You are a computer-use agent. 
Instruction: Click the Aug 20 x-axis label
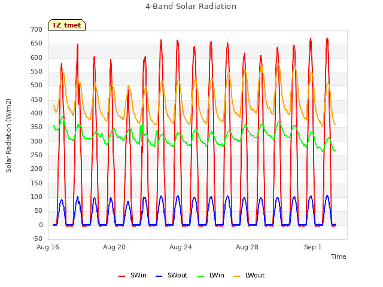click(114, 247)
